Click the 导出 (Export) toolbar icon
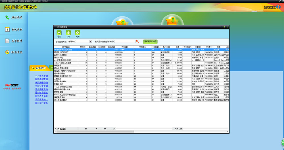The image size is (284, 150). (x=59, y=33)
